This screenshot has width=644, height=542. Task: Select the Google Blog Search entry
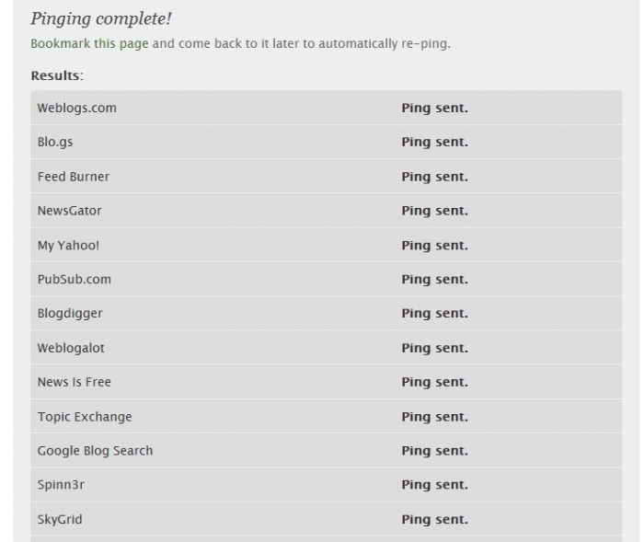click(95, 451)
